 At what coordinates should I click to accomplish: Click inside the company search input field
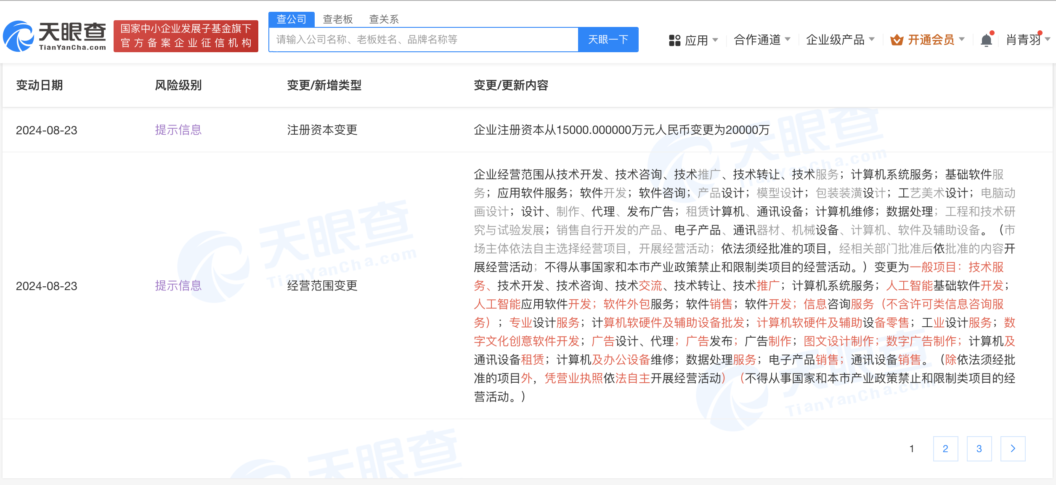[421, 39]
